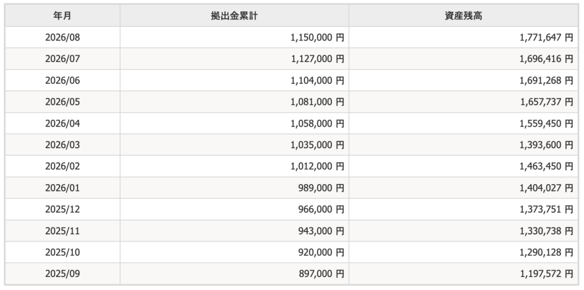
Task: Click the 拠出金累計 column header
Action: tap(234, 15)
